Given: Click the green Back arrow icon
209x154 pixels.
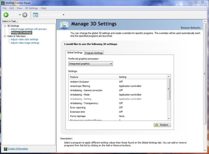Looking at the screenshot, I should pos(6,15).
